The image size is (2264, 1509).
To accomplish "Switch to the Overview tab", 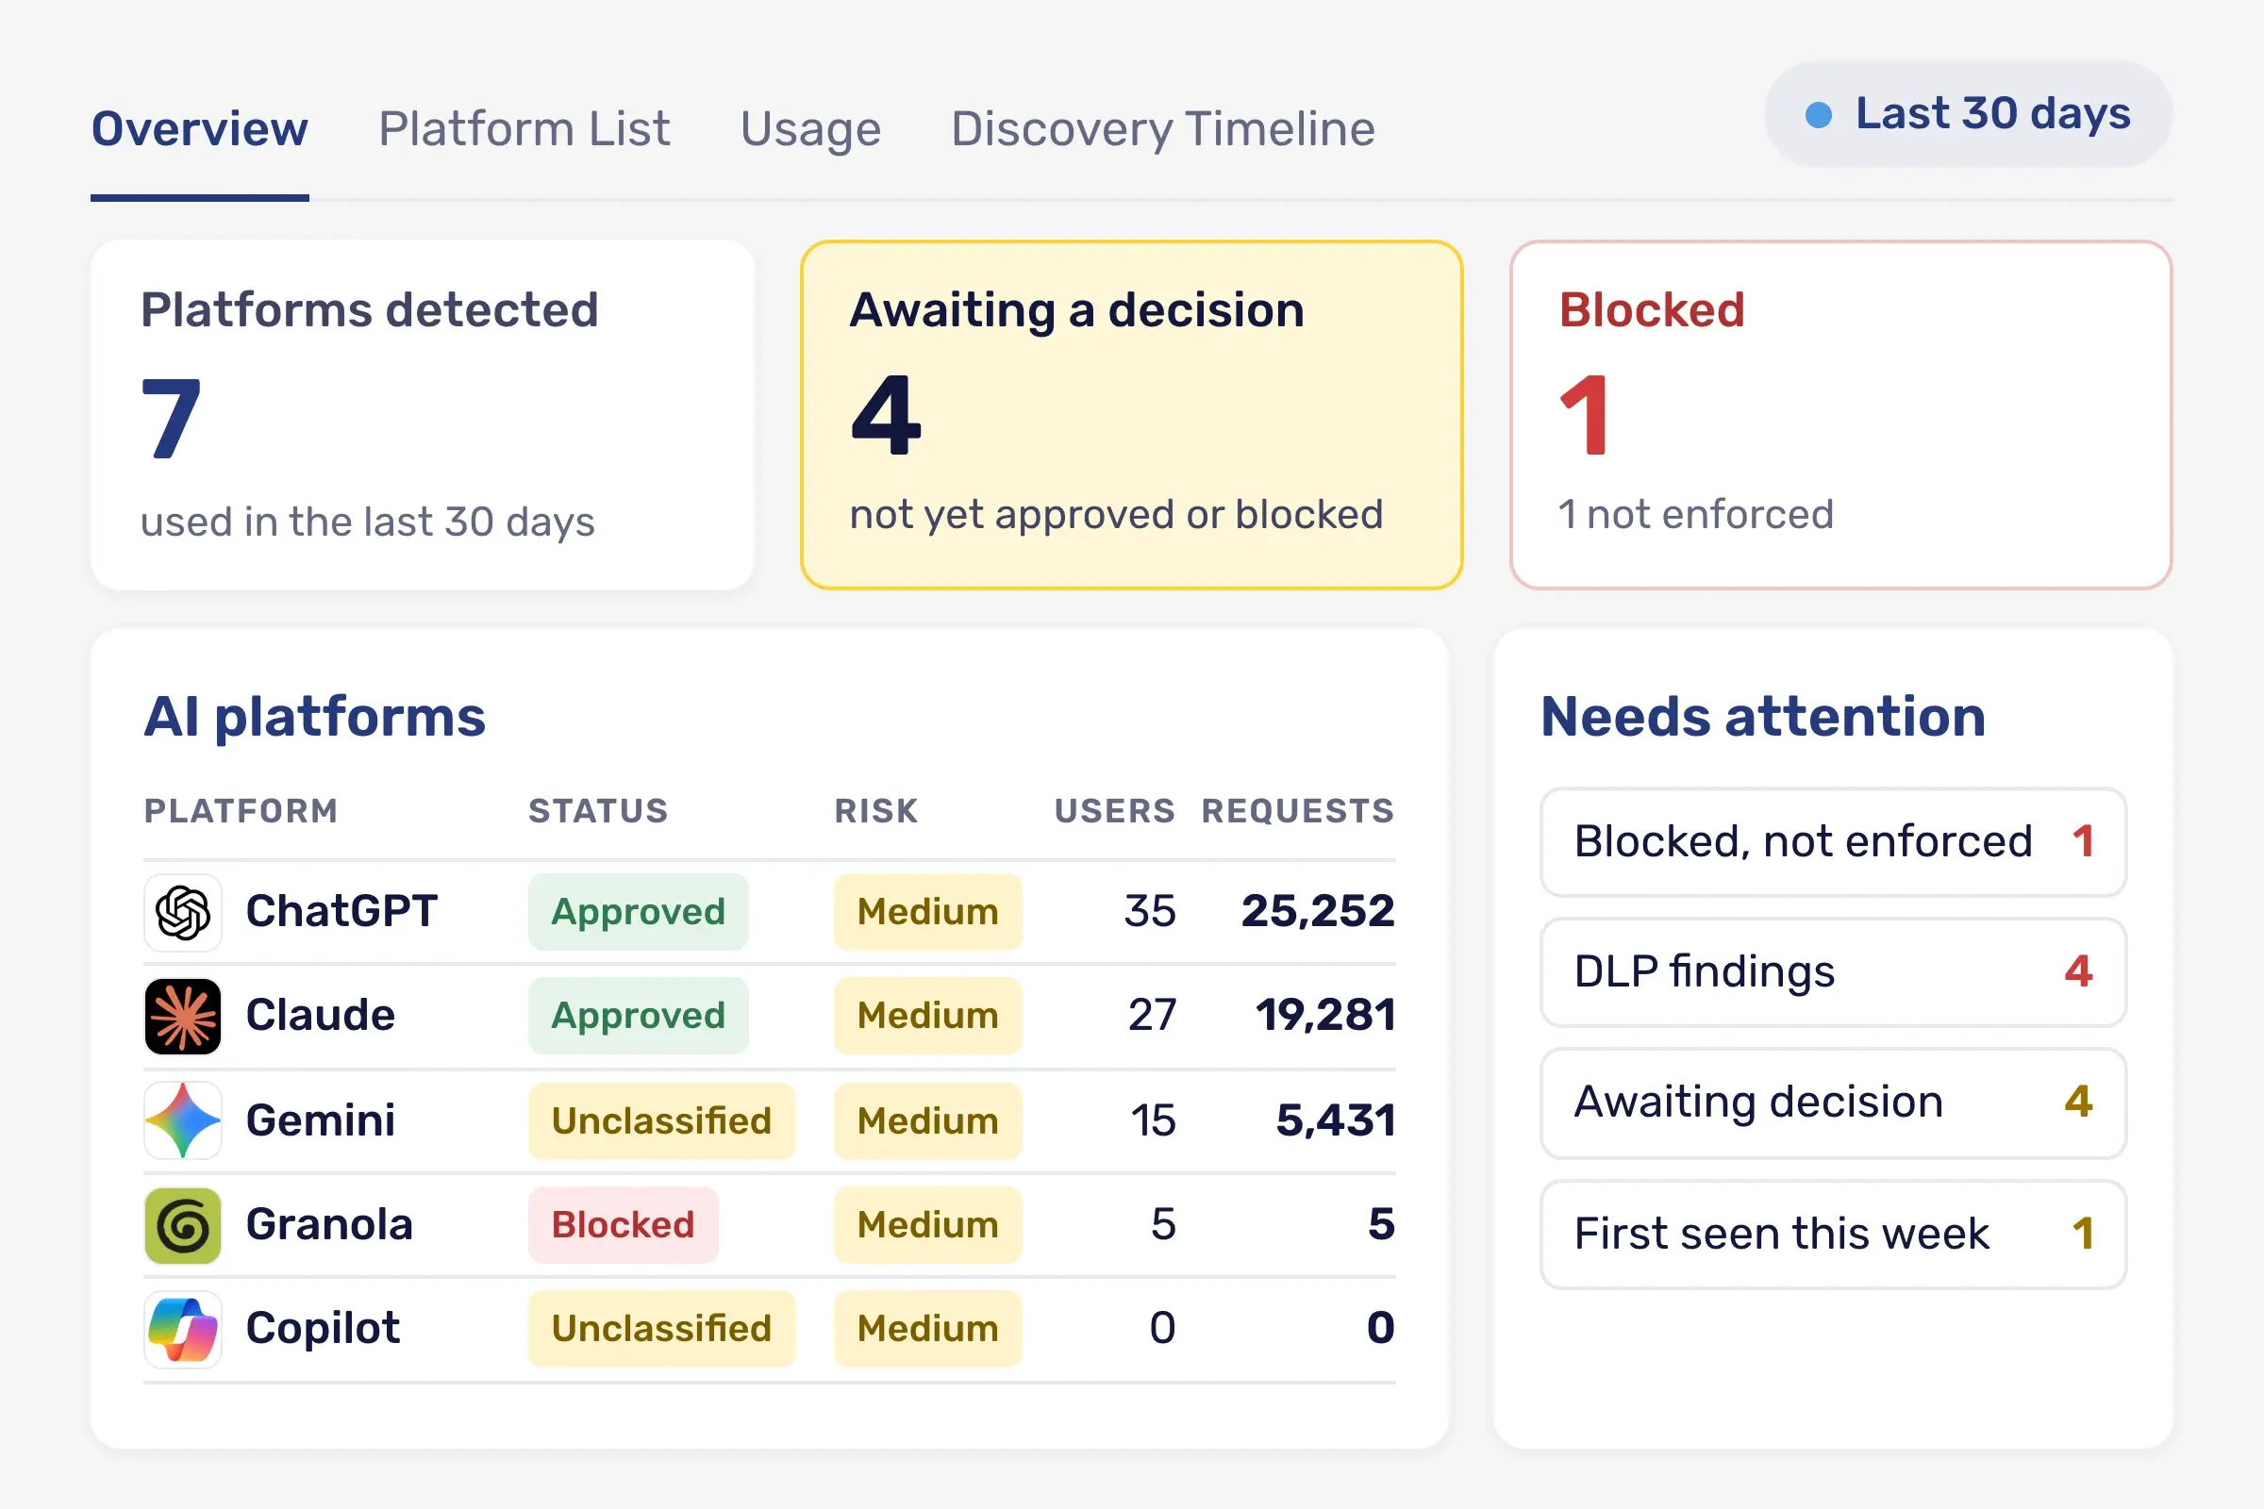I will pos(199,129).
